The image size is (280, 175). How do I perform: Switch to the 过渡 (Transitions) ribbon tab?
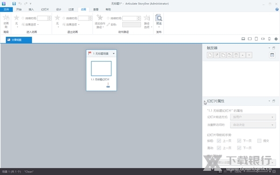(x=71, y=9)
